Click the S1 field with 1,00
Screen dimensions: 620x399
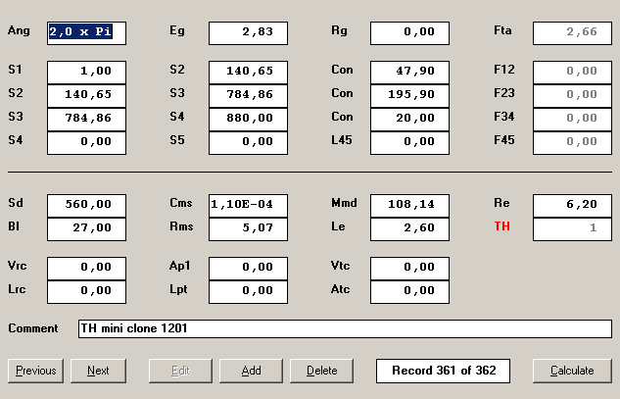(86, 72)
